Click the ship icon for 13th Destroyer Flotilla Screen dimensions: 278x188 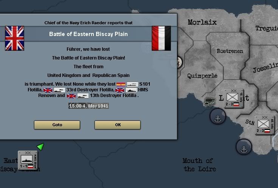pyautogui.click(x=83, y=96)
